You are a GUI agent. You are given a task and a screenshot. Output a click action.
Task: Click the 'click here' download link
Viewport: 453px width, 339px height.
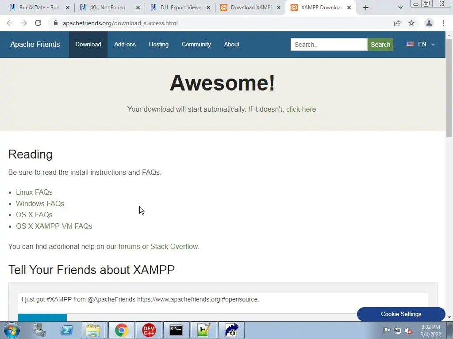(301, 109)
